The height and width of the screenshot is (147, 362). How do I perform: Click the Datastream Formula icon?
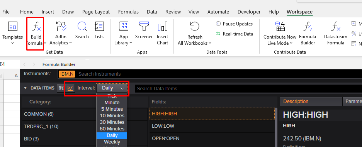click(x=335, y=26)
